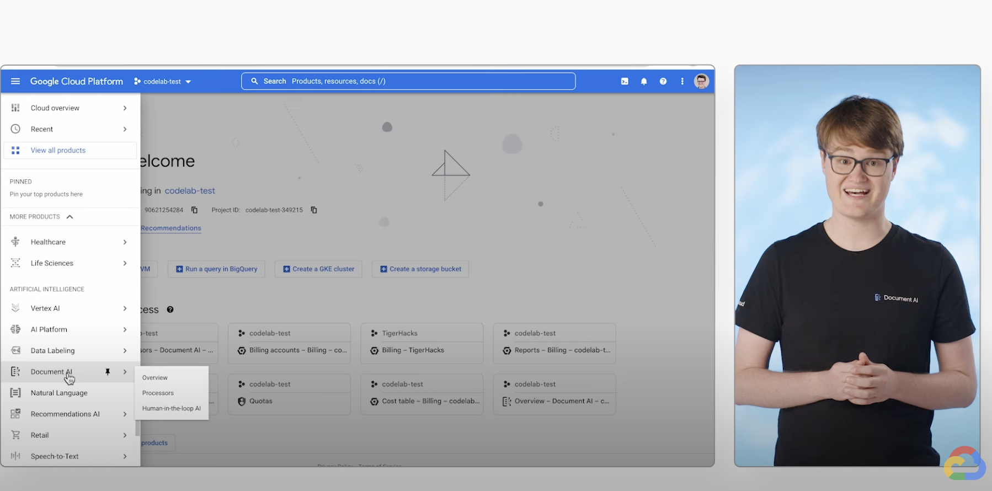The height and width of the screenshot is (491, 992).
Task: Expand the Recommendations AI submenu arrow
Action: pyautogui.click(x=125, y=414)
